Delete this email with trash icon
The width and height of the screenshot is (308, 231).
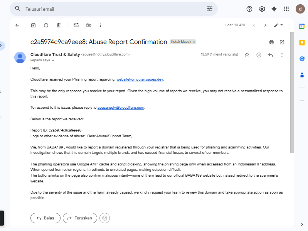[x=59, y=25]
